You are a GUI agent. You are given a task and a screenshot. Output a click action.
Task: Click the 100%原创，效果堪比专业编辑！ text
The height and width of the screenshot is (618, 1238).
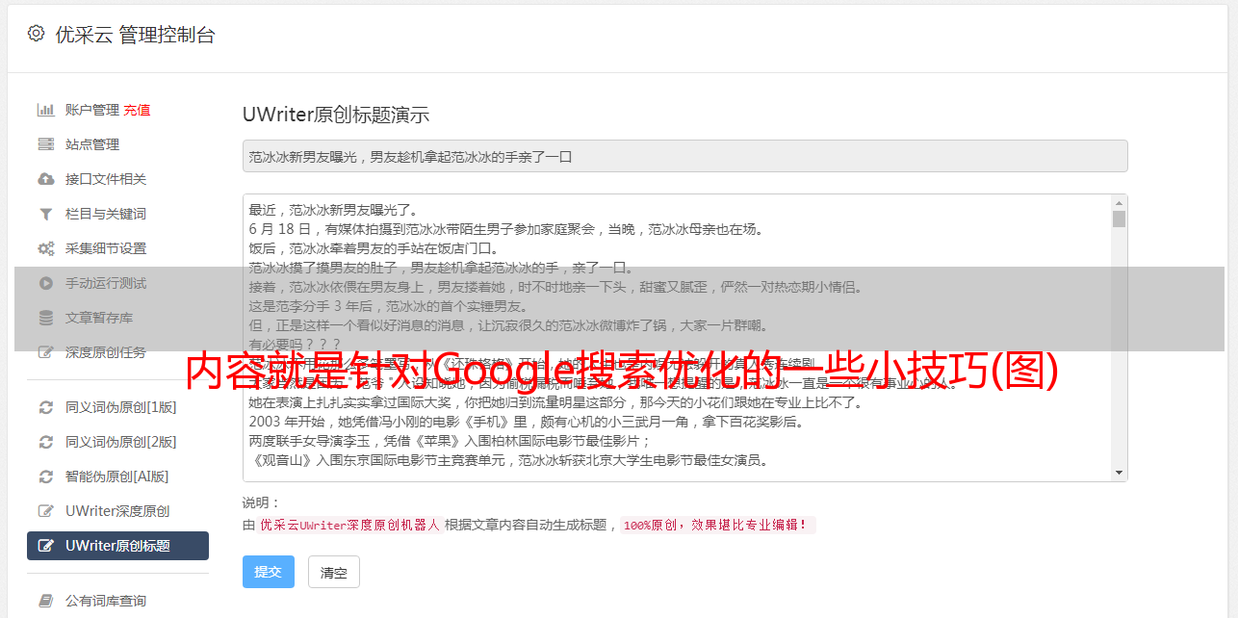717,526
